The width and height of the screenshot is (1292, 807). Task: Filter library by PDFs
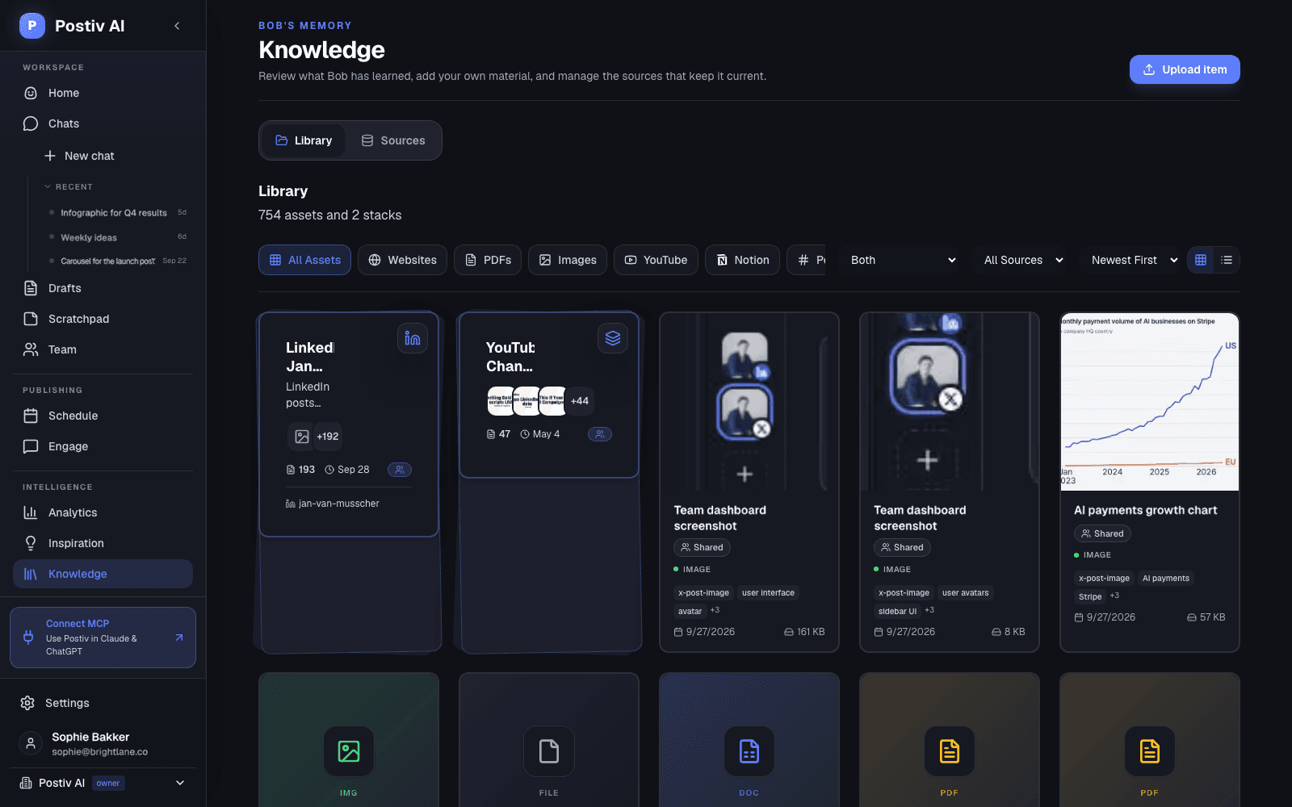[488, 260]
